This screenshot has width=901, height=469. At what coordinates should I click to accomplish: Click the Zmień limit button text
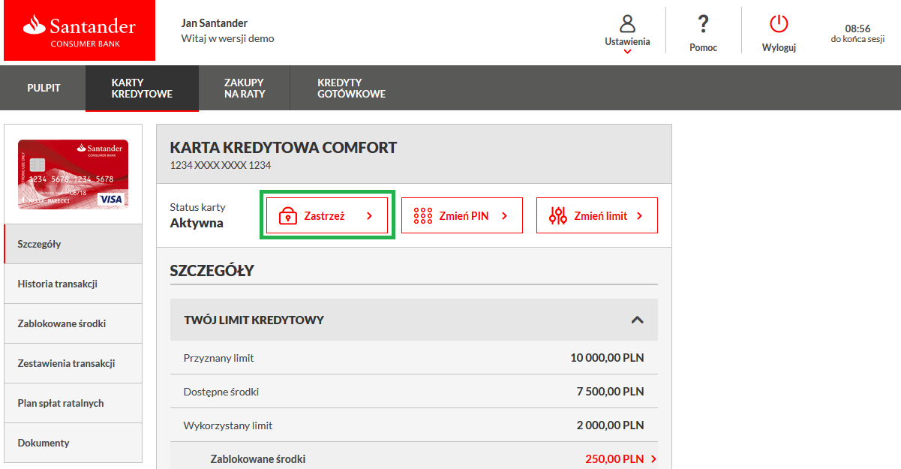(600, 216)
